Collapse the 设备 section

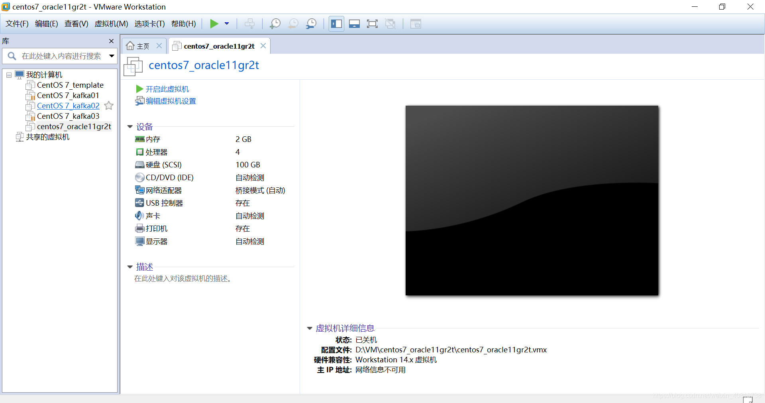130,127
